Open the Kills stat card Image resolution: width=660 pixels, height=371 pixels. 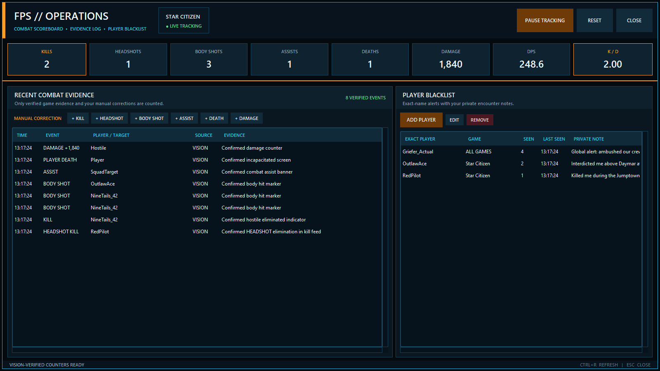pos(47,59)
